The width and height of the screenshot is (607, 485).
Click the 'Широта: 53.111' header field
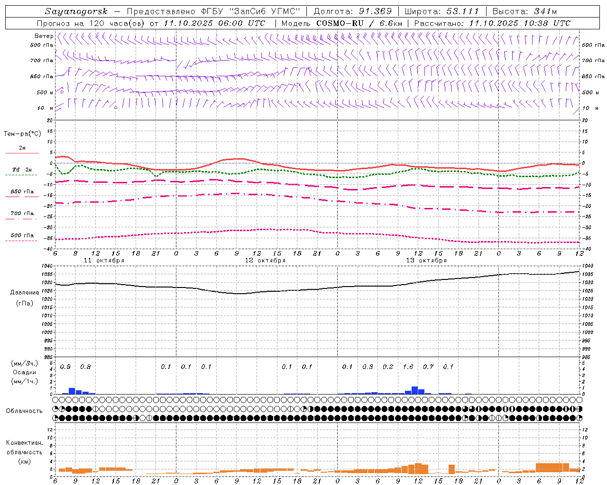442,11
